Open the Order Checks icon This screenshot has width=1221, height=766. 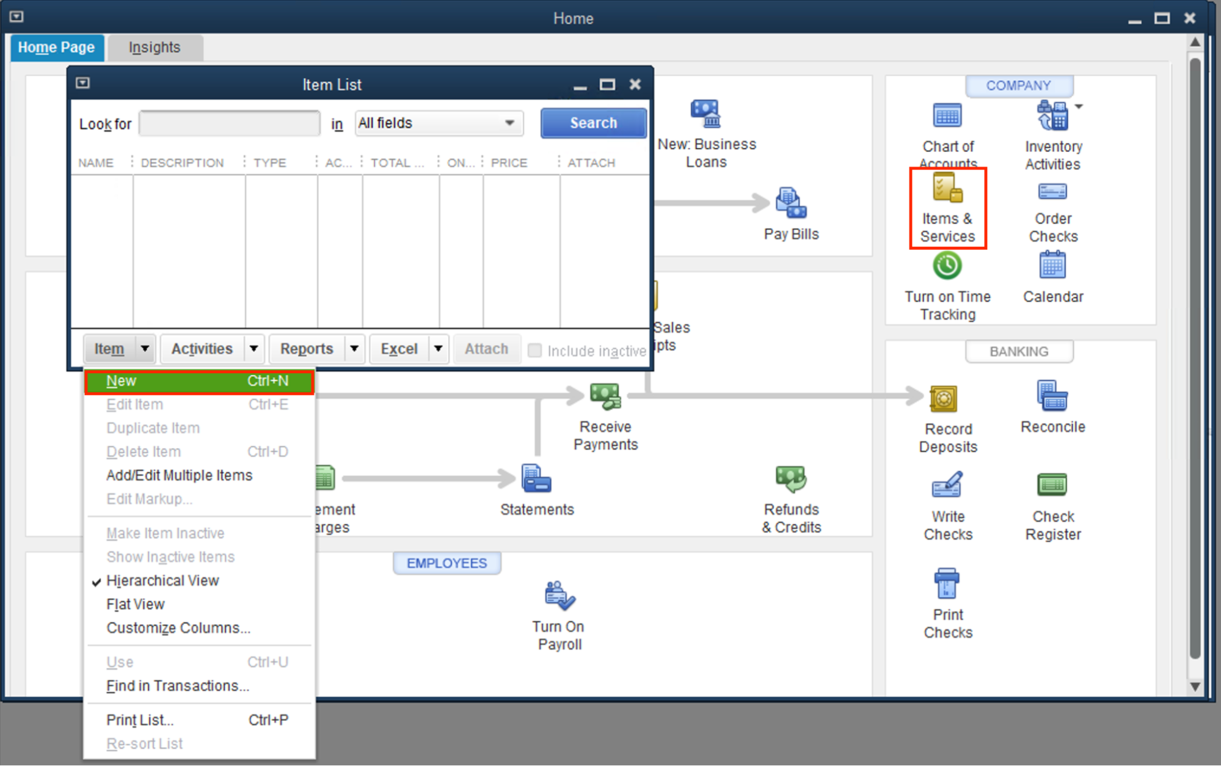coord(1052,191)
